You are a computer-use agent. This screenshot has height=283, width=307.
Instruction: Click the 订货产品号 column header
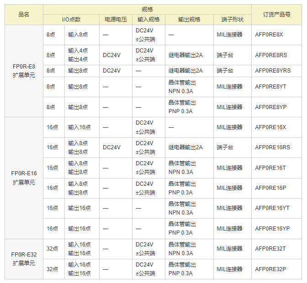coord(276,15)
